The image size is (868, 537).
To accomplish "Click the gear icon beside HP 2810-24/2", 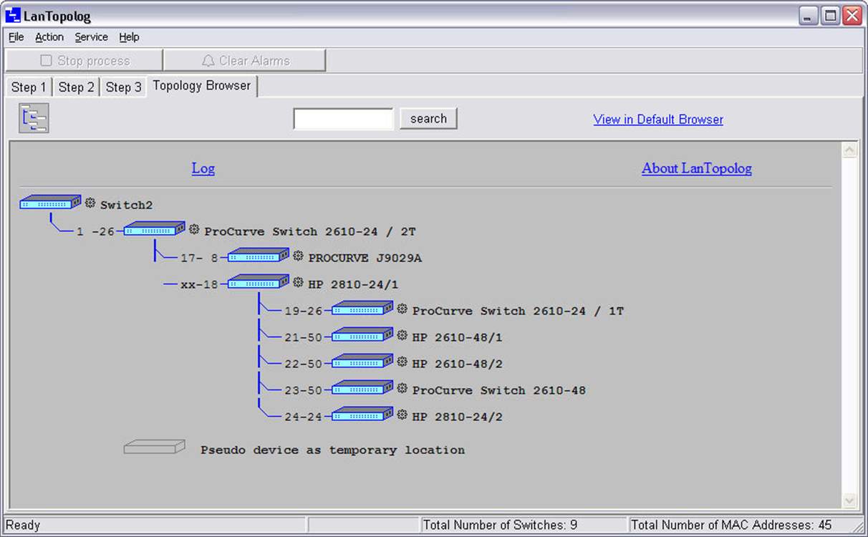I will (x=402, y=415).
